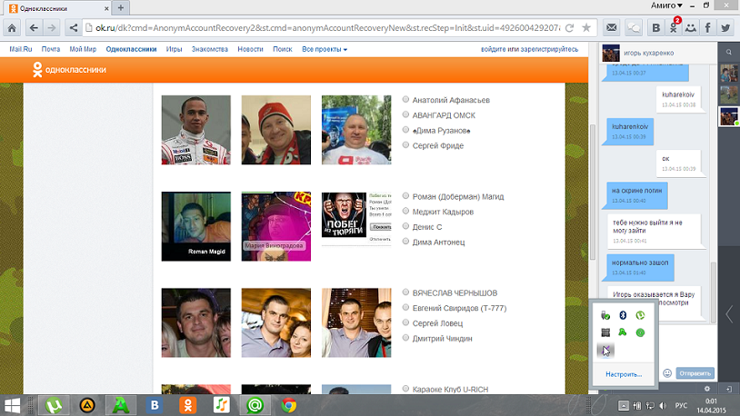Open search in the chat sidebar
The height and width of the screenshot is (416, 740).
coord(729,53)
